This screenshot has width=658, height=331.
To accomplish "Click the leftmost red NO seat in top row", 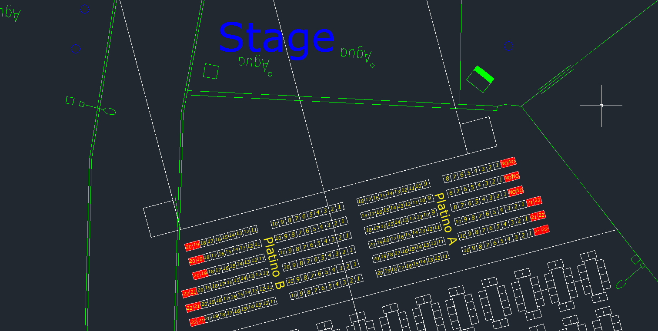I will (x=504, y=163).
